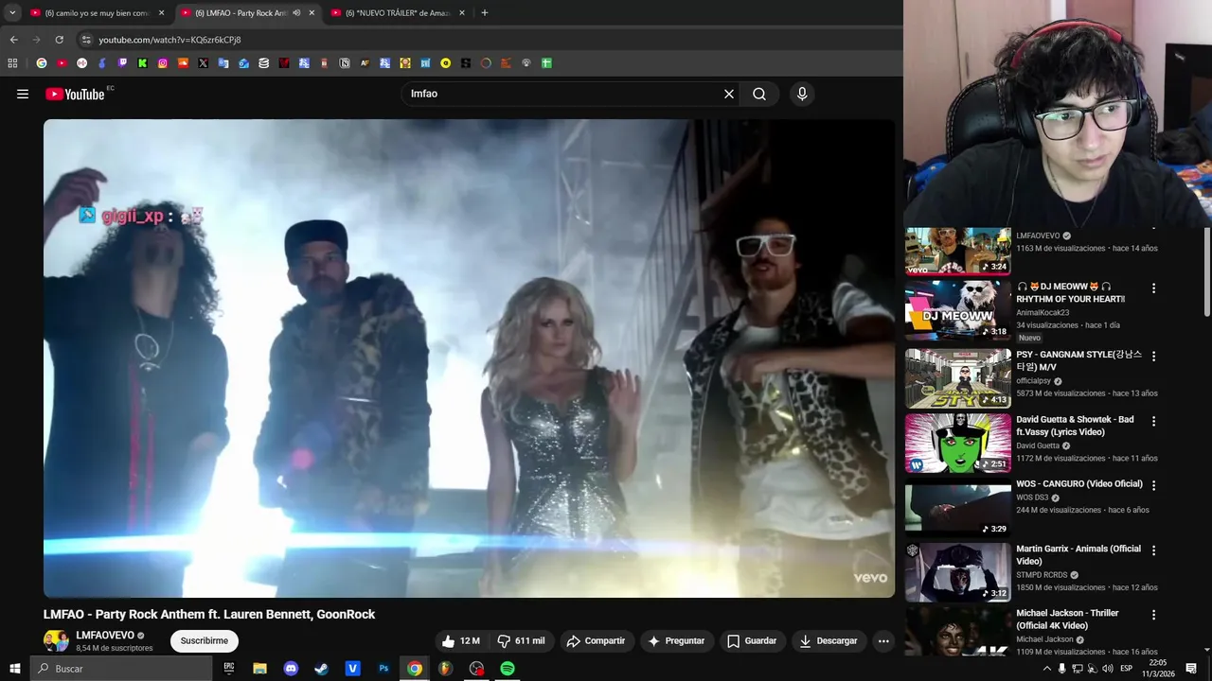Open the Notion bookmark

click(345, 63)
